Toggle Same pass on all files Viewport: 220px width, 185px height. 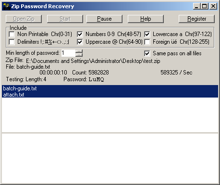(x=147, y=53)
